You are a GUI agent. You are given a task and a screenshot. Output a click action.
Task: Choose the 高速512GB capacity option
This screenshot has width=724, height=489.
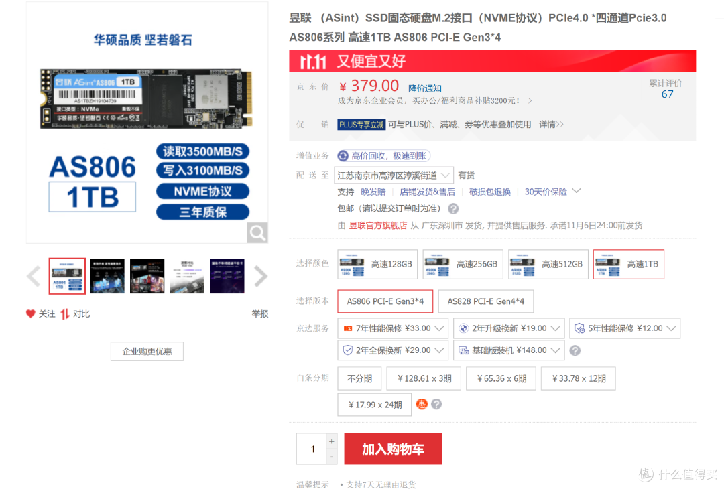(548, 265)
